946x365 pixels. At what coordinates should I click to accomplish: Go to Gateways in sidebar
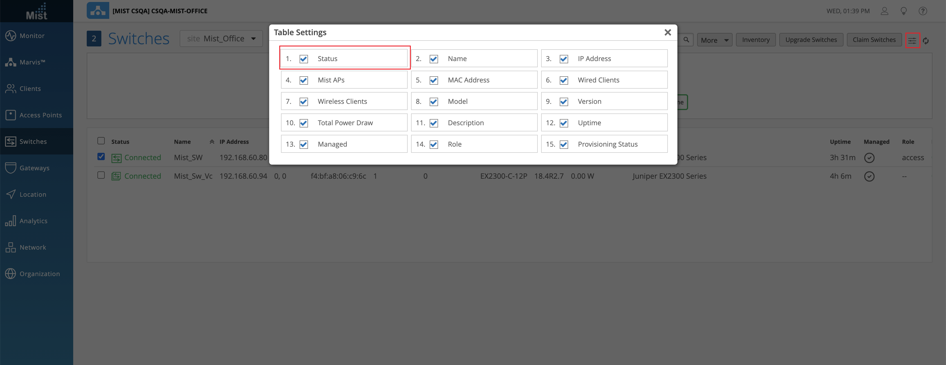[x=34, y=168]
